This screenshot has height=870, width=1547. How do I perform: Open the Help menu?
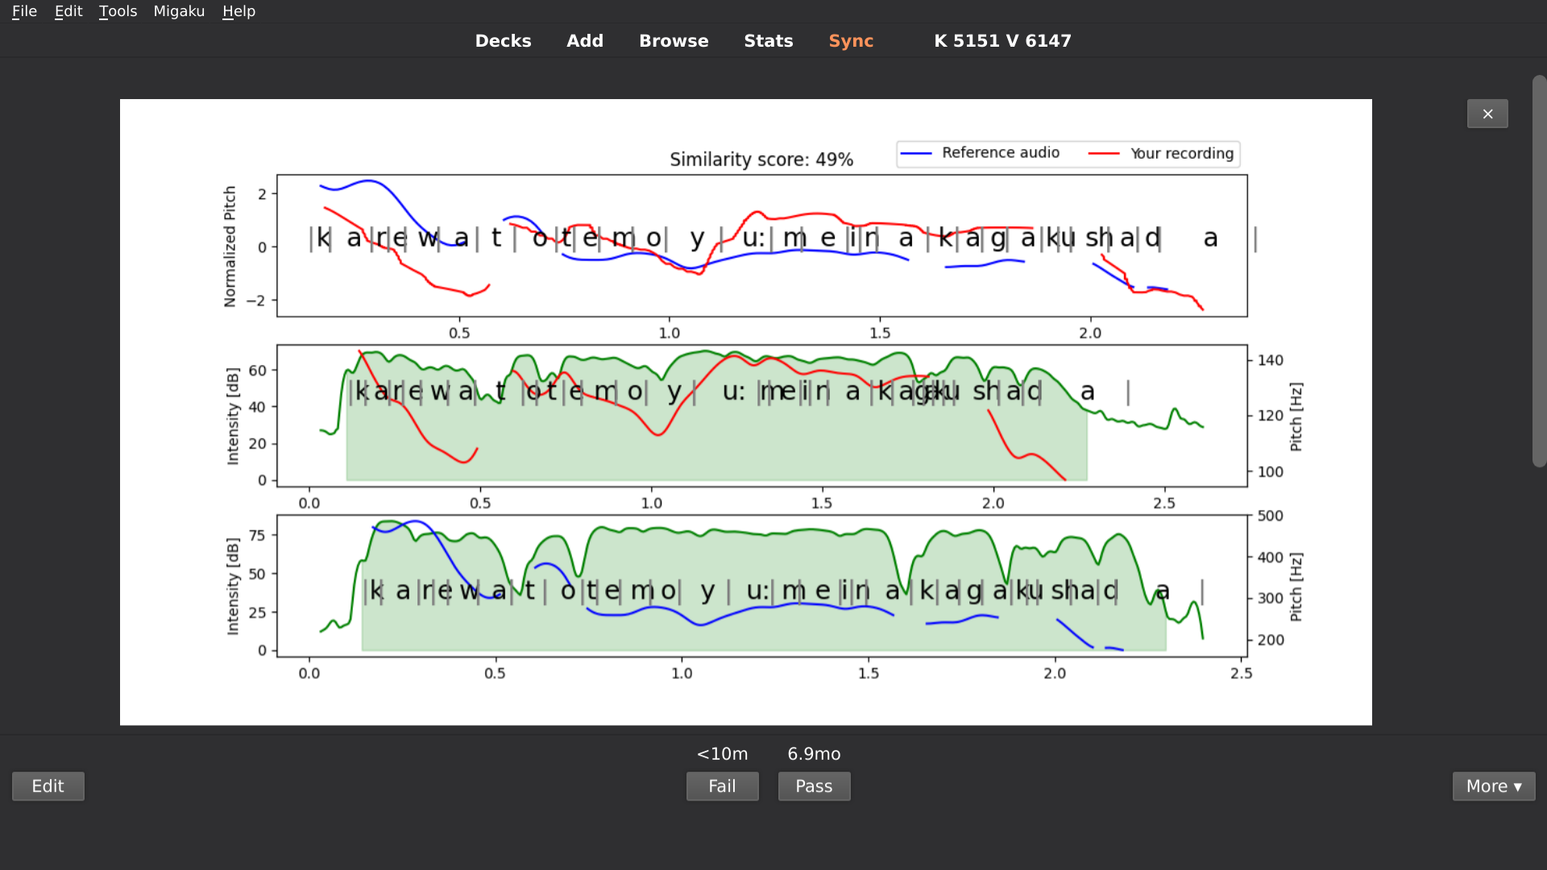point(238,11)
